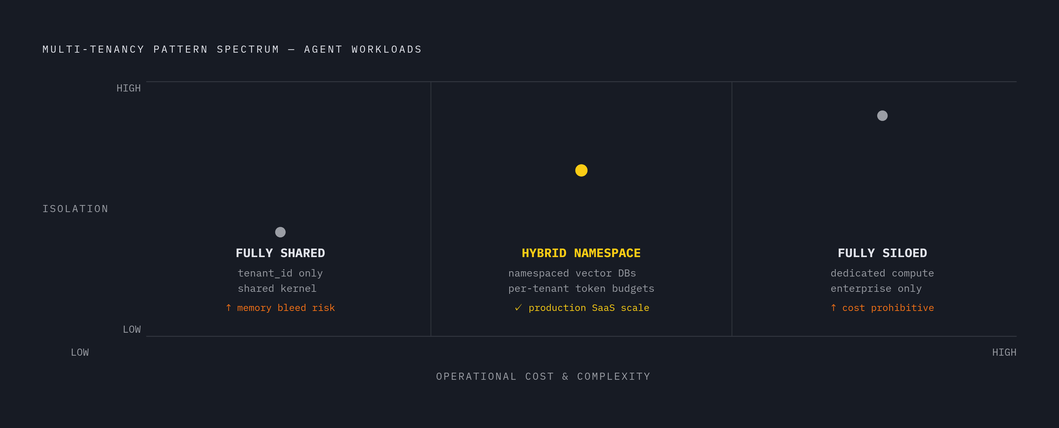Click the orange arrow before 'memory bleed risk'

pos(229,307)
